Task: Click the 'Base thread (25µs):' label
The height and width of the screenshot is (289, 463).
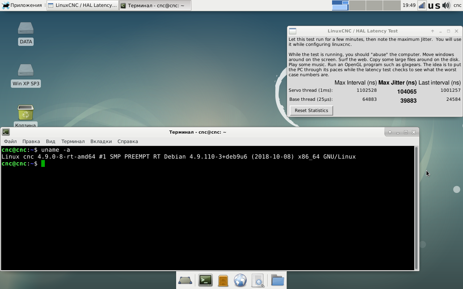Action: (x=311, y=99)
